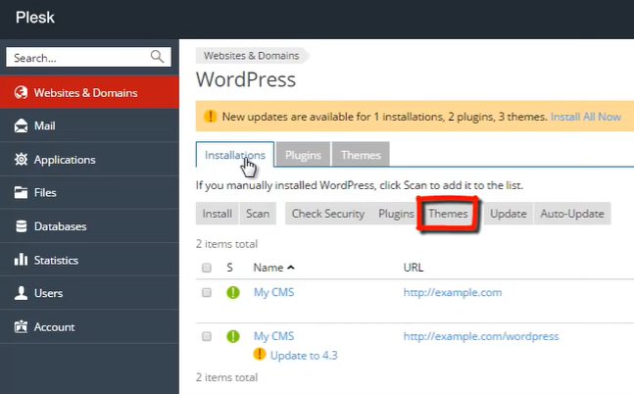Open the http://example.com/wordpress link
This screenshot has width=634, height=394.
click(x=481, y=336)
